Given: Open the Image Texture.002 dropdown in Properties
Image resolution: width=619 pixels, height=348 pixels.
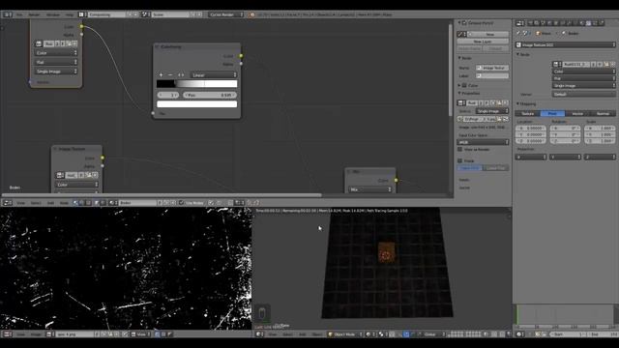Looking at the screenshot, I should 566,45.
